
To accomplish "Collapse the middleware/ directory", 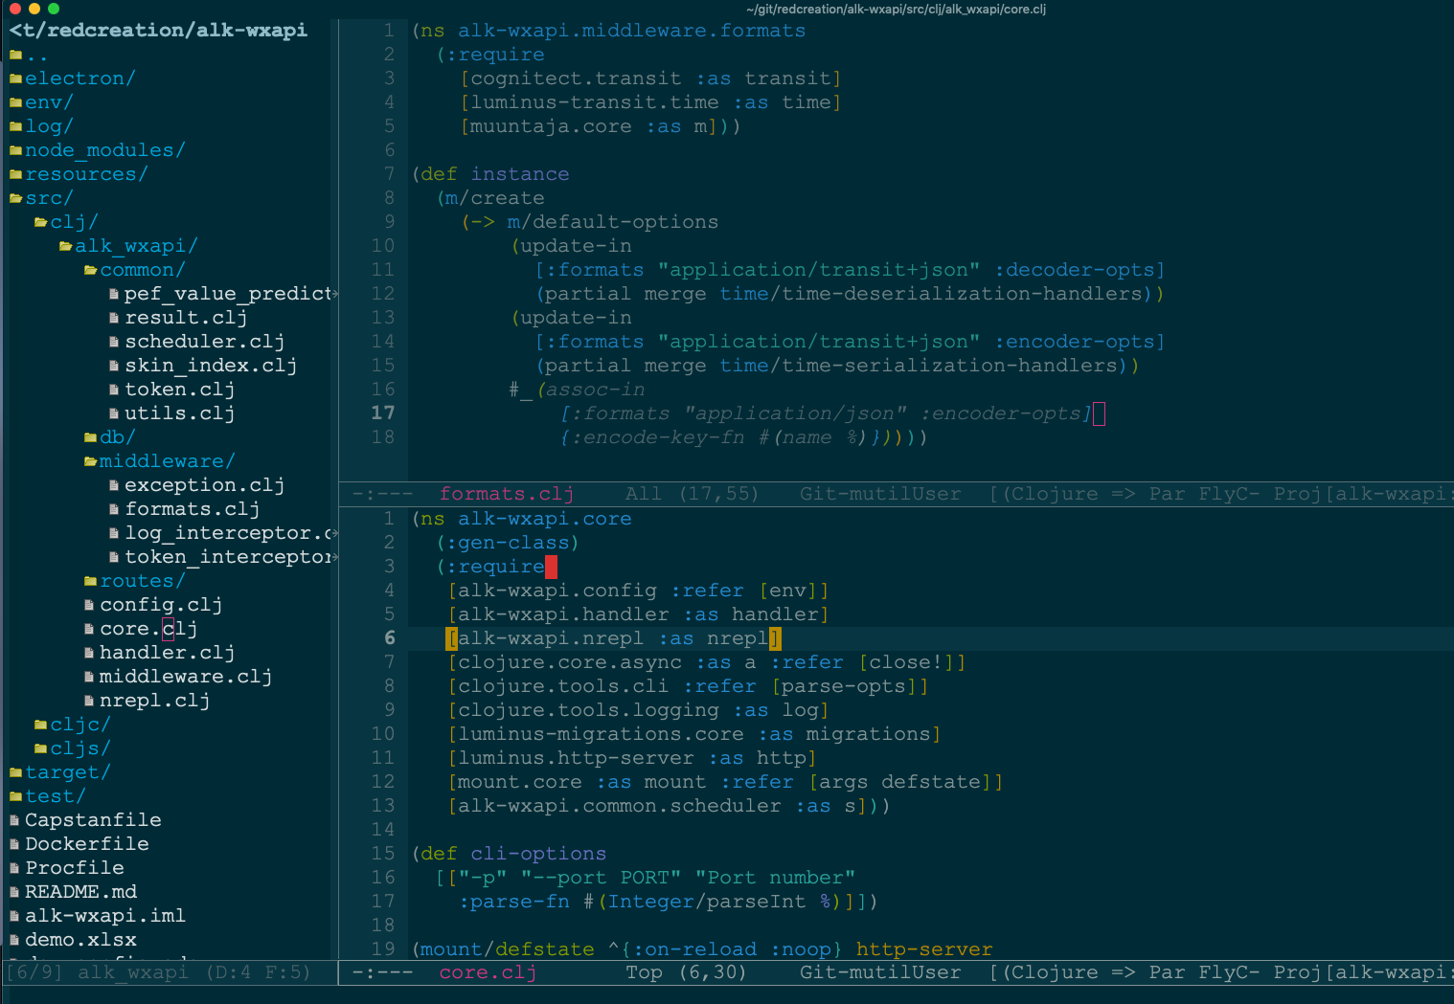I will (168, 461).
